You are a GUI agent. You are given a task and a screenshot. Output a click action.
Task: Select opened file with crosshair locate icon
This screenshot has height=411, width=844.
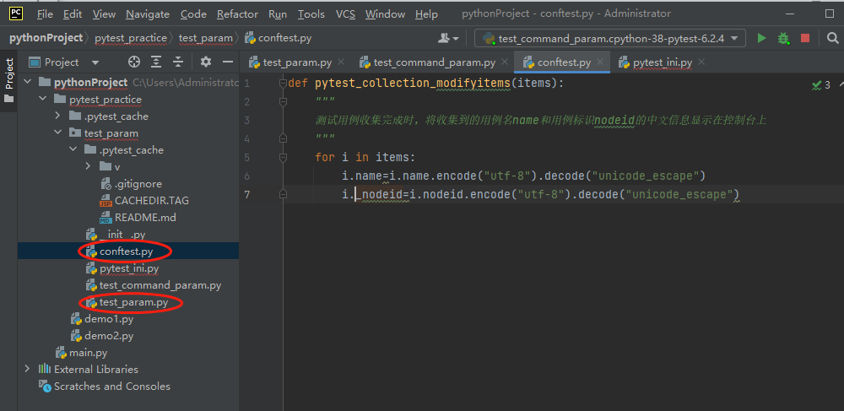pyautogui.click(x=134, y=62)
